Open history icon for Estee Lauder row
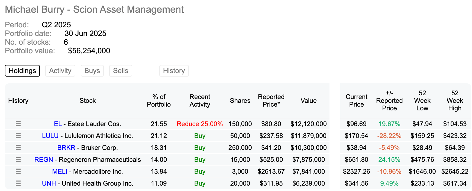The width and height of the screenshot is (472, 191). click(18, 124)
